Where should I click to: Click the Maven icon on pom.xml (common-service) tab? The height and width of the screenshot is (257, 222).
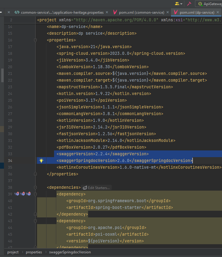[115, 12]
